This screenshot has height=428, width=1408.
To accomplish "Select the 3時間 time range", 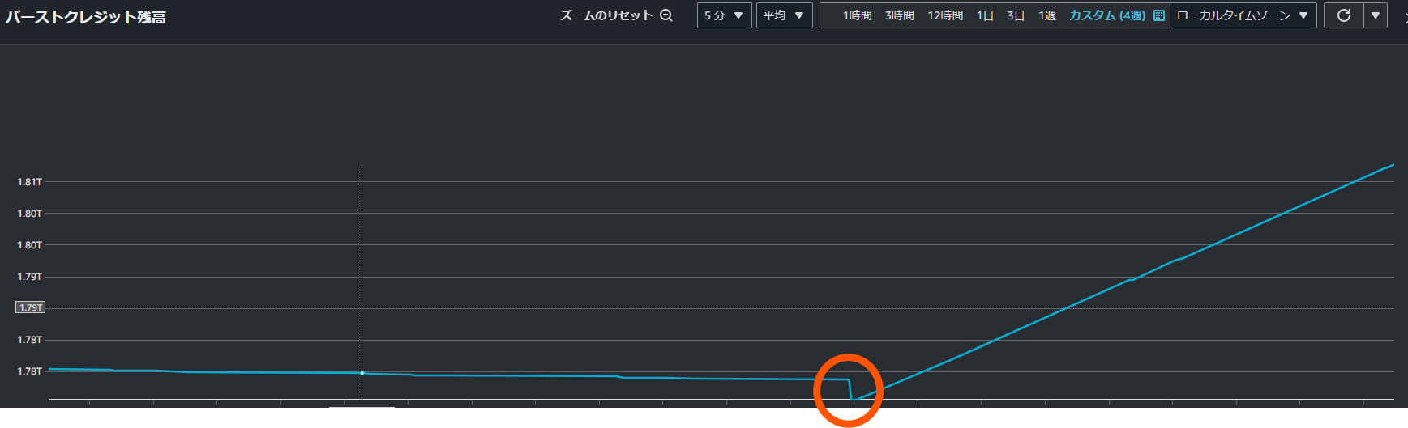I will (x=899, y=15).
